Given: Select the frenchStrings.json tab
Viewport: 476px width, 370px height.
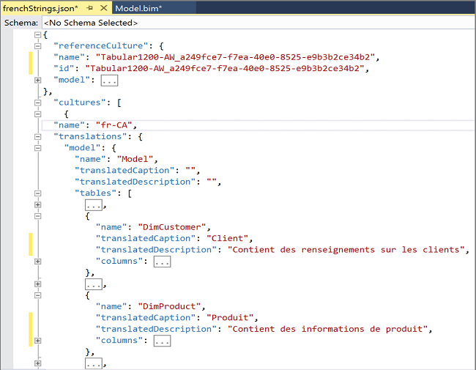Looking at the screenshot, I should click(x=40, y=8).
